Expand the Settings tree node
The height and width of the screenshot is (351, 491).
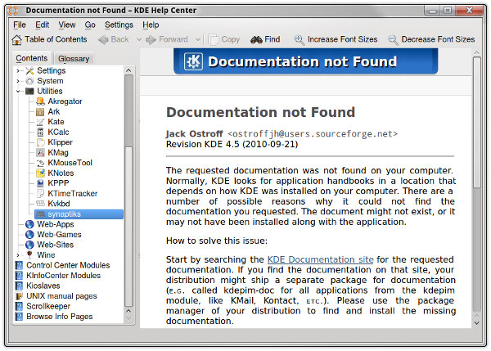tap(19, 70)
